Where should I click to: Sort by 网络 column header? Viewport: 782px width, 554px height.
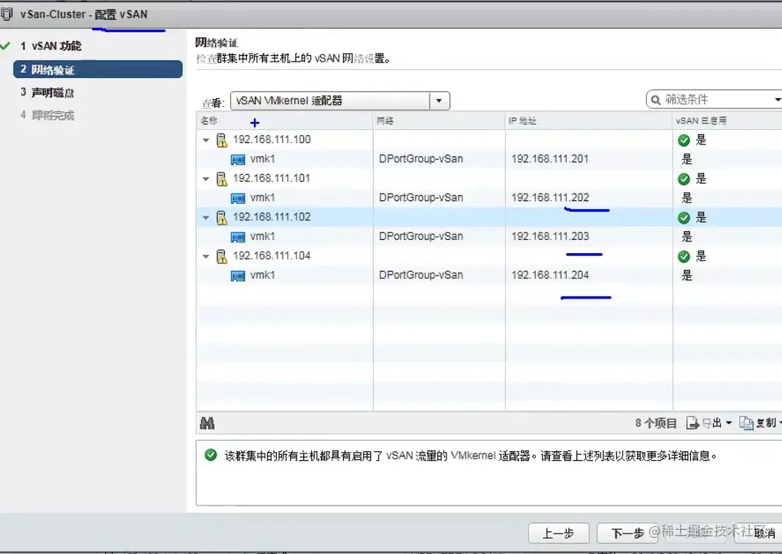439,121
